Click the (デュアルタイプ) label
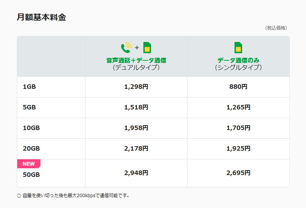Image resolution: width=306 pixels, height=208 pixels. 136,67
